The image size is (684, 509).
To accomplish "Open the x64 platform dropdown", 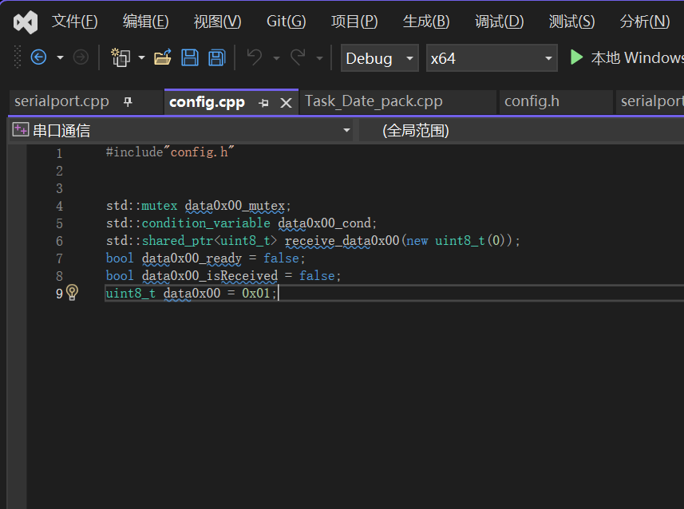I will (x=492, y=58).
